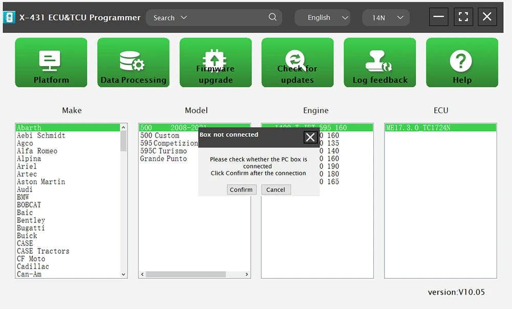The image size is (512, 309).
Task: Open the Help icon button
Action: tap(462, 63)
